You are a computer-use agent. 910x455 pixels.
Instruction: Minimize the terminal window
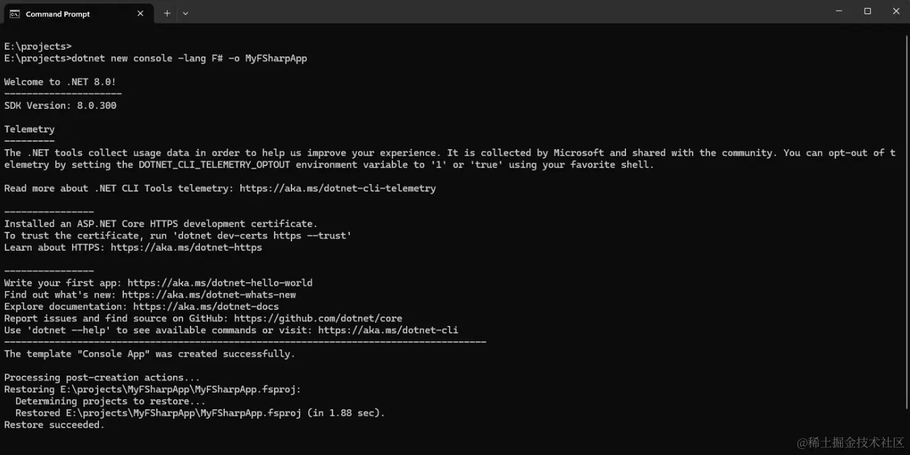[x=839, y=11]
